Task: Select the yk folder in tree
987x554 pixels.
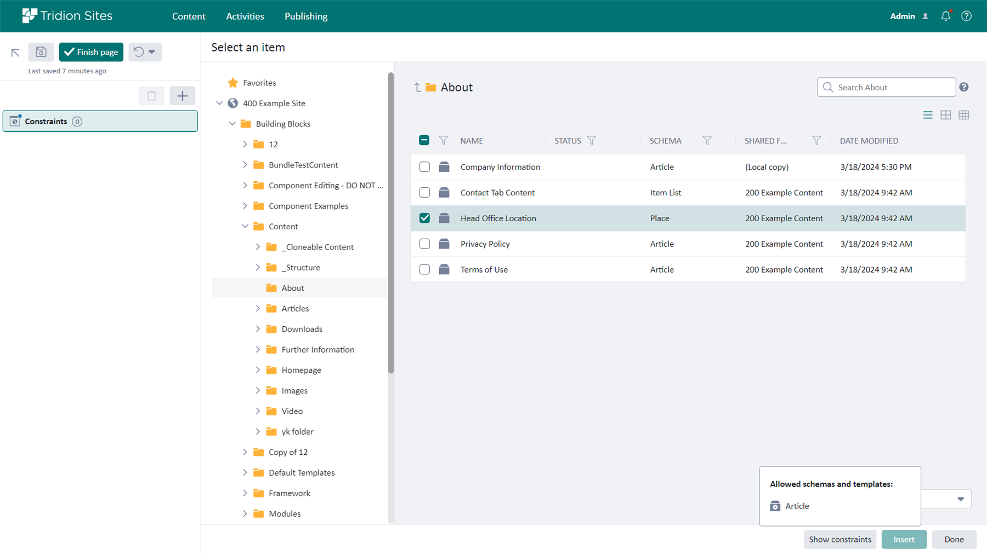Action: (297, 432)
